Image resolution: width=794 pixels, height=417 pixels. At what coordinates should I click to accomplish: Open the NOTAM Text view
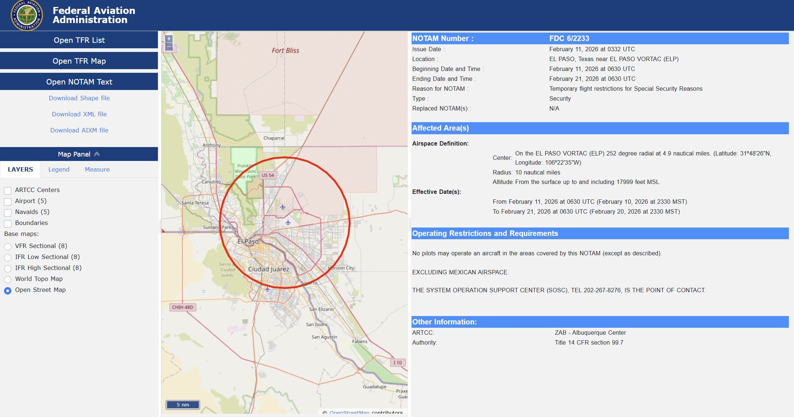[x=79, y=82]
